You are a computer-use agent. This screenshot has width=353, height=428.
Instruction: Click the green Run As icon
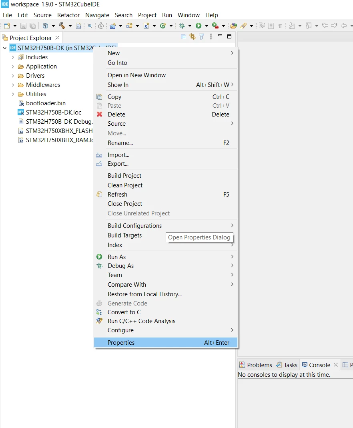point(99,257)
